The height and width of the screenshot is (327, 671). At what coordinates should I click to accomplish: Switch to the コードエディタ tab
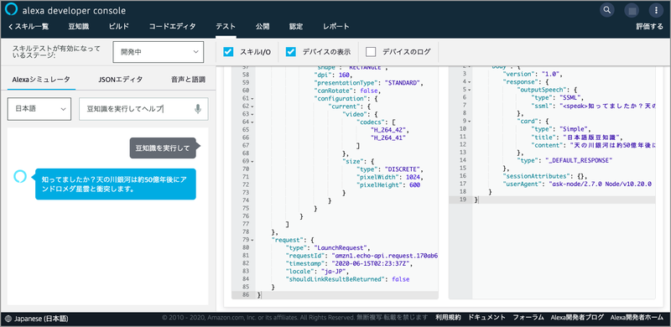(172, 27)
